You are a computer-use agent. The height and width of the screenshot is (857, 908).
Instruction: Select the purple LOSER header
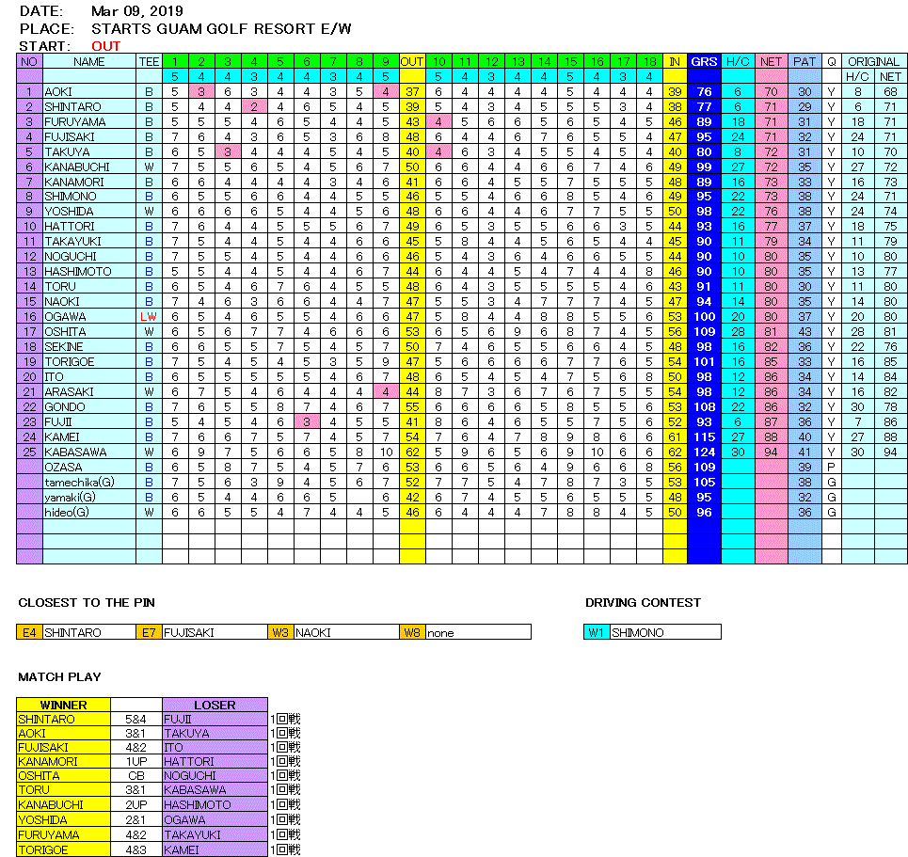click(x=215, y=705)
